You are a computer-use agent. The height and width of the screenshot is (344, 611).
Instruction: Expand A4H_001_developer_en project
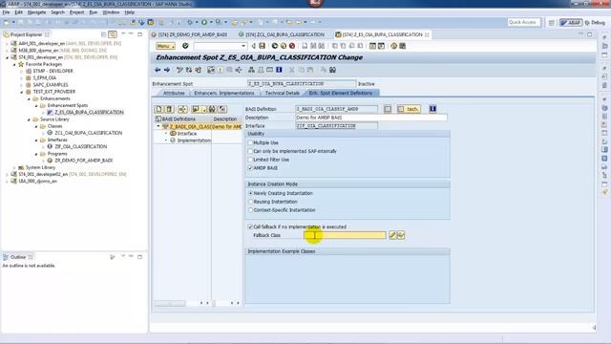[x=7, y=44]
